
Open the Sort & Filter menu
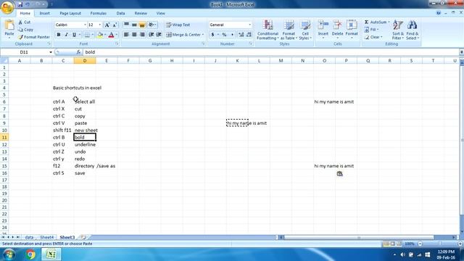(x=398, y=30)
